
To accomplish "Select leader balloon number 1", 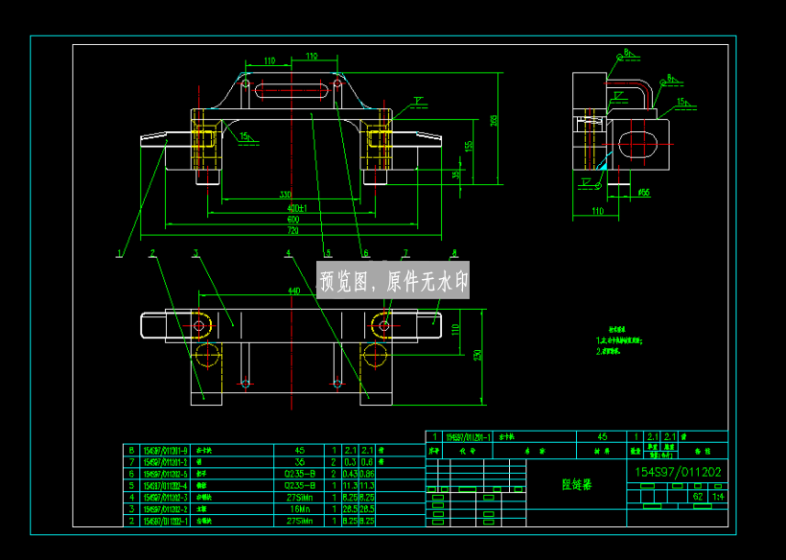I will pos(119,253).
